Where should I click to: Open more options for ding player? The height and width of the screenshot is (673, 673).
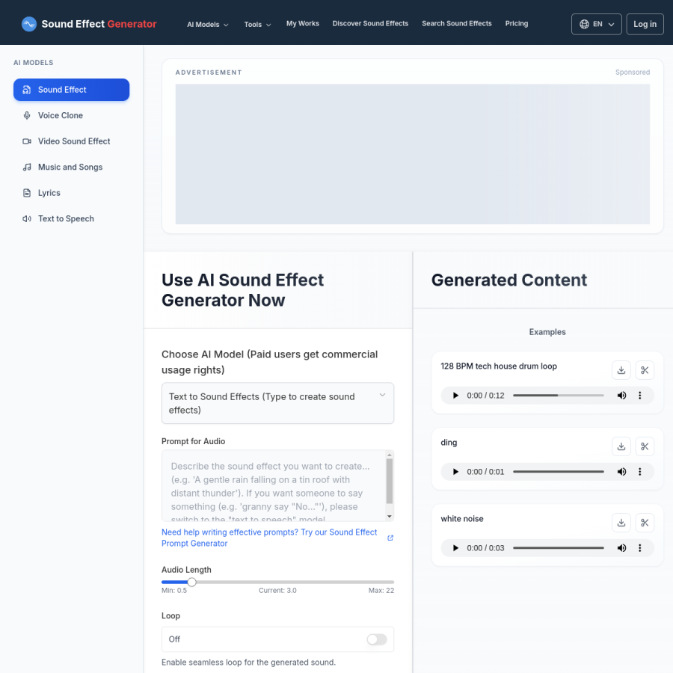(639, 472)
